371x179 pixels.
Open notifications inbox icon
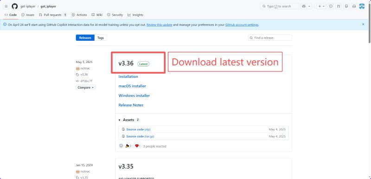click(354, 6)
